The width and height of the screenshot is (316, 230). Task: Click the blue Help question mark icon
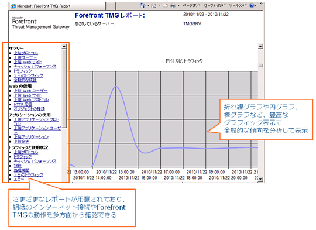tap(252, 5)
